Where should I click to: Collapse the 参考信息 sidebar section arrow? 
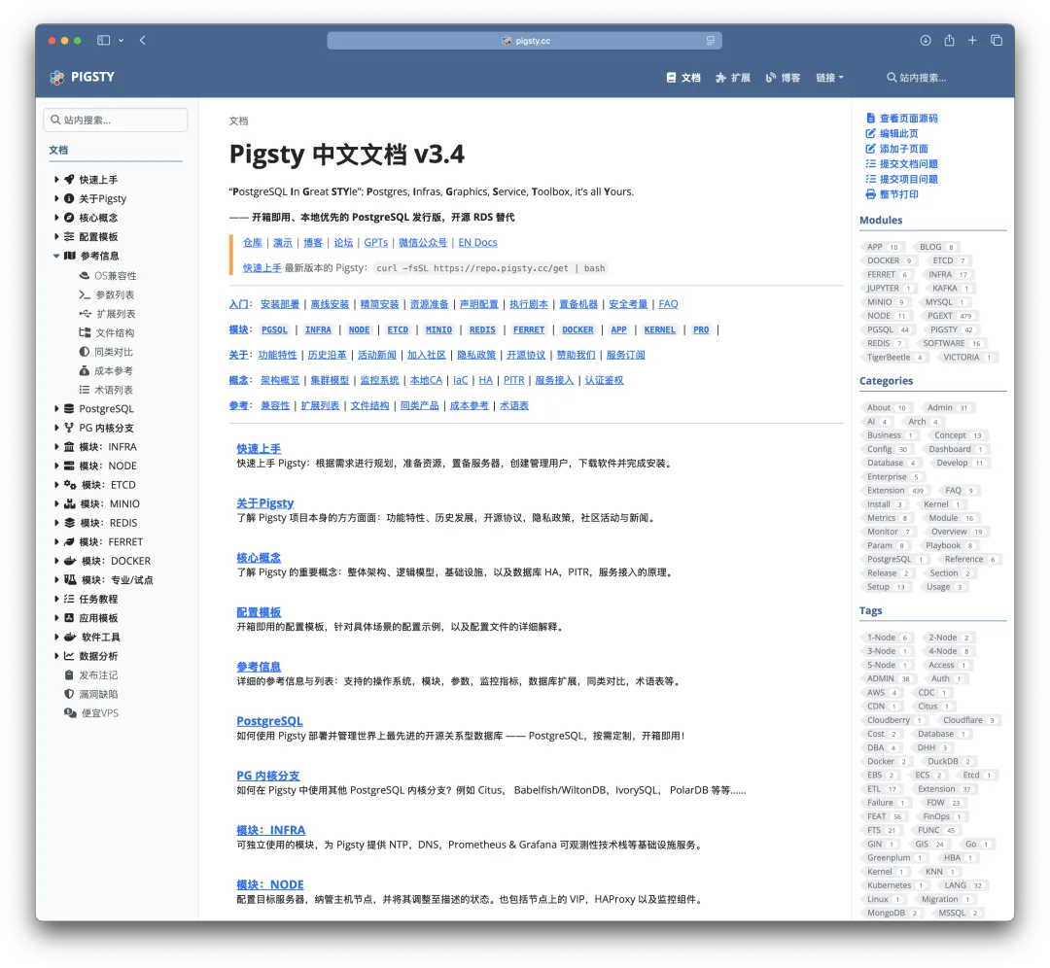tap(56, 256)
